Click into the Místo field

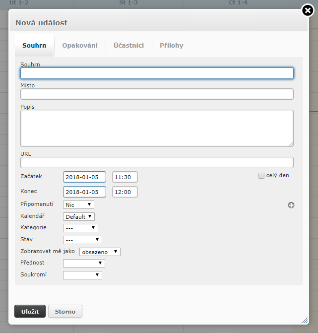tap(157, 94)
